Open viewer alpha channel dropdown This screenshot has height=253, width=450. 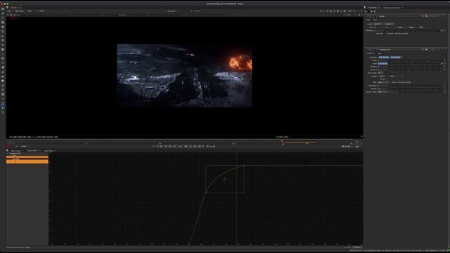point(20,11)
